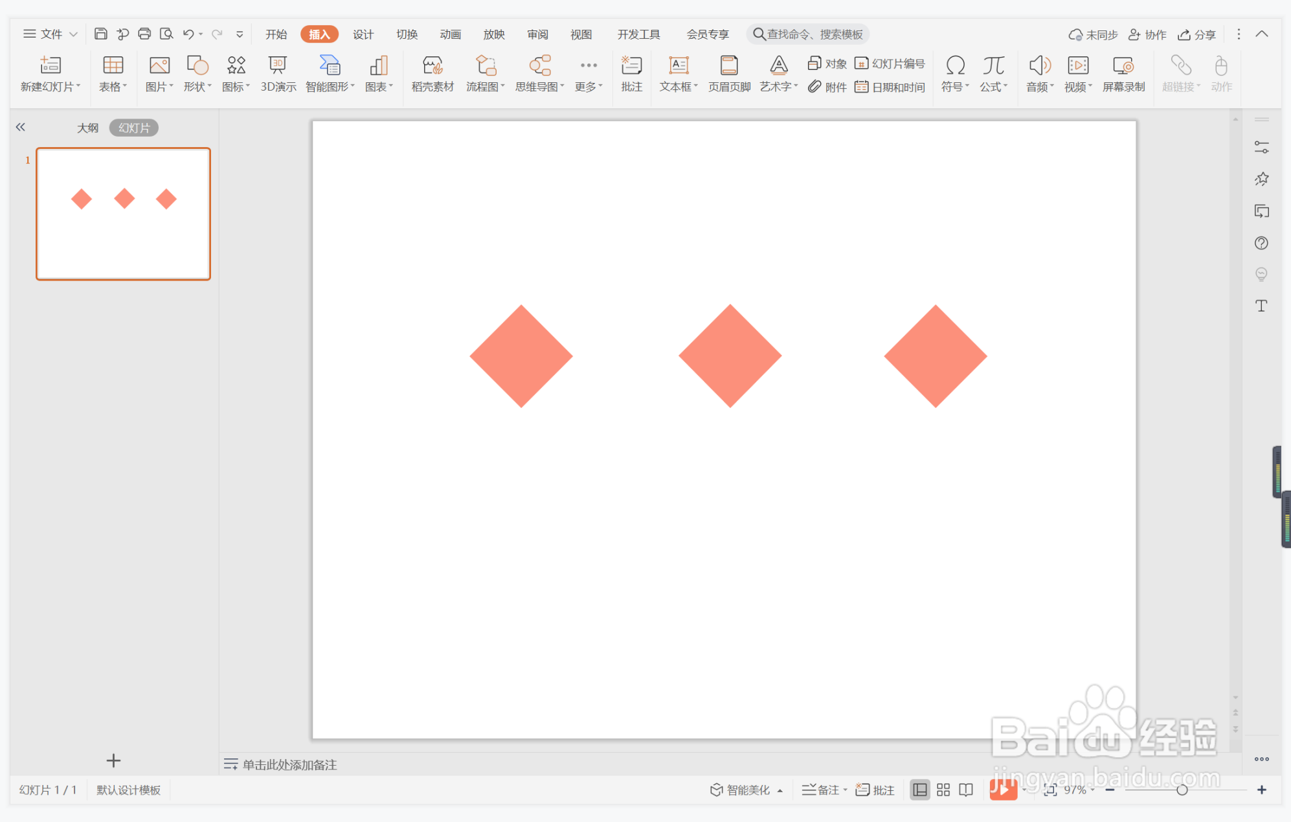The width and height of the screenshot is (1291, 822).
Task: Toggle slide sorter grid view
Action: coord(943,790)
